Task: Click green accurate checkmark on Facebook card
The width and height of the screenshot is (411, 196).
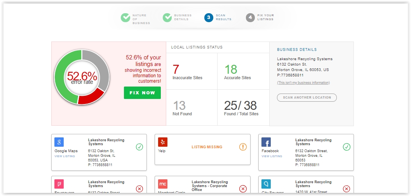Action: pos(347,147)
